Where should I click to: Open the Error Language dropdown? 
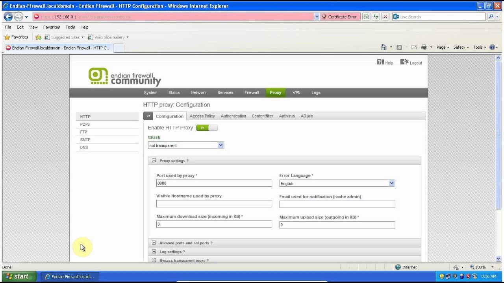click(x=337, y=183)
